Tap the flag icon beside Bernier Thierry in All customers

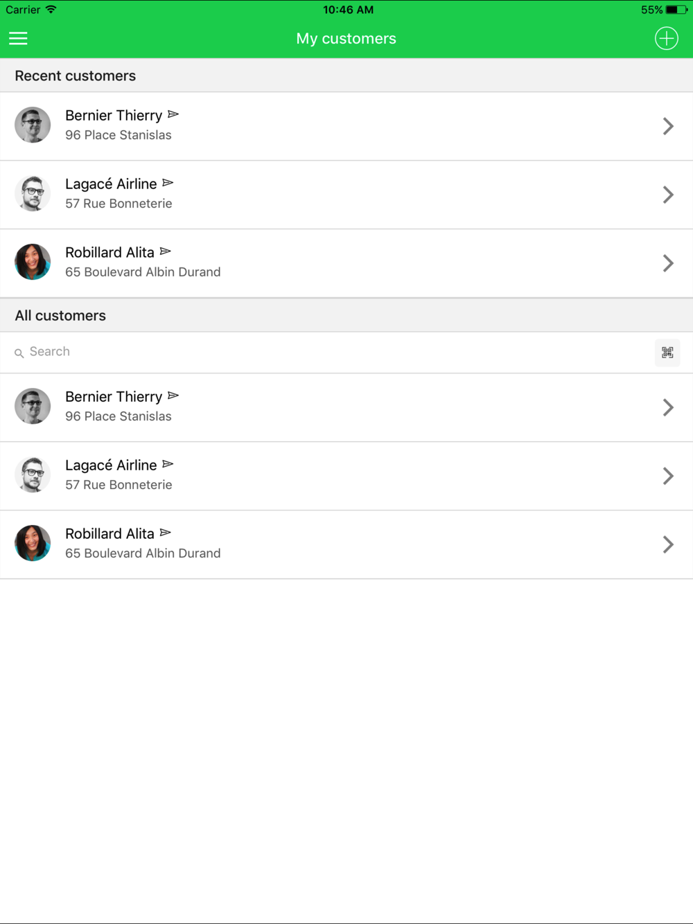173,396
